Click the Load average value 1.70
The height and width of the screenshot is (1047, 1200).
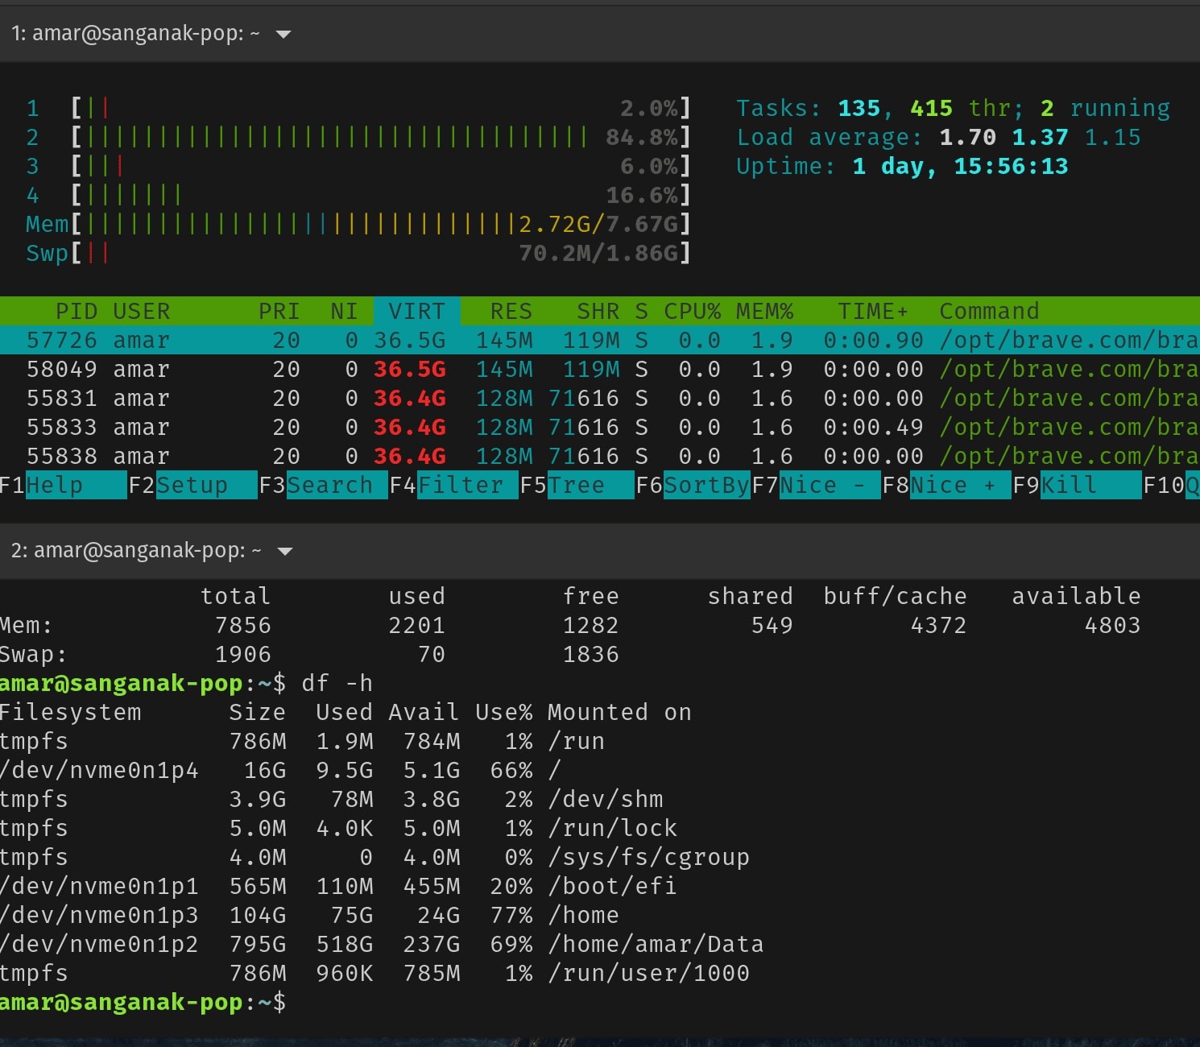tap(968, 137)
